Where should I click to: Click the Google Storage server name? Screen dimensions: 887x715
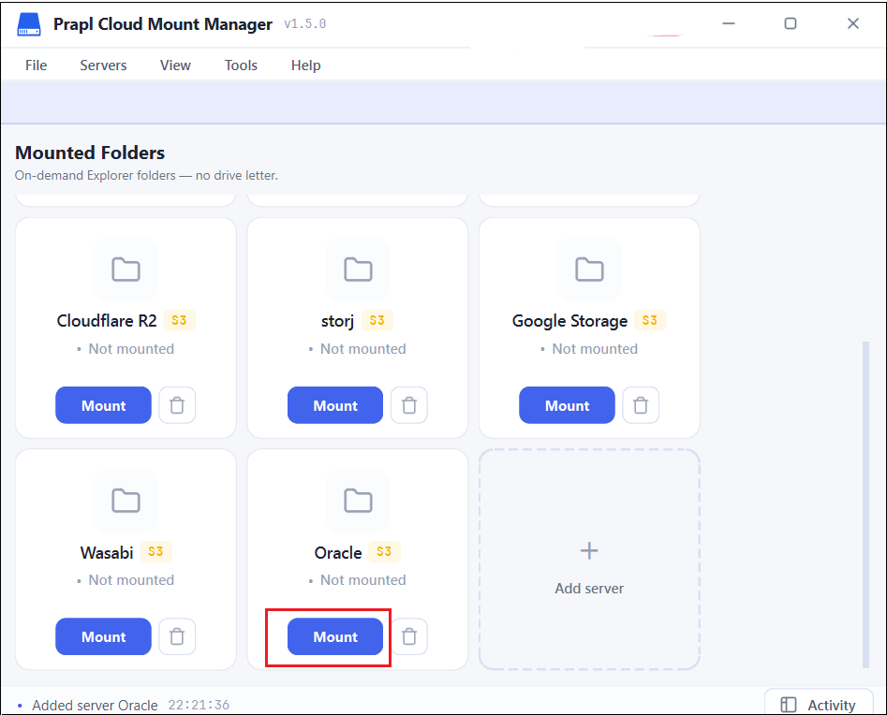point(569,321)
